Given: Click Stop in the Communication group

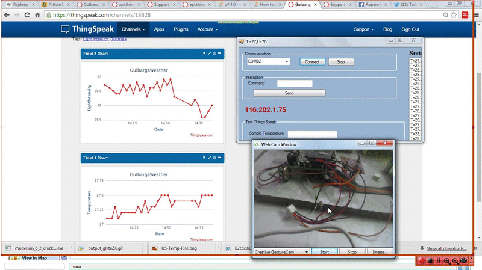Looking at the screenshot, I should point(341,62).
